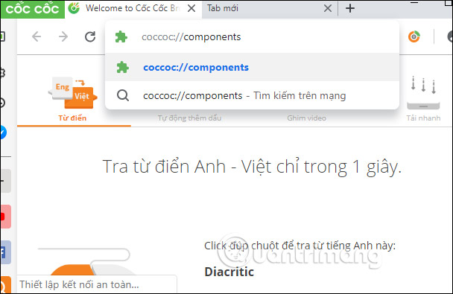Click the Cốc Cốc browser logo button

pos(32,9)
